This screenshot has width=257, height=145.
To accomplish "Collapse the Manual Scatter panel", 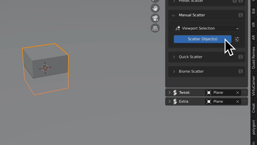I will click(x=173, y=15).
